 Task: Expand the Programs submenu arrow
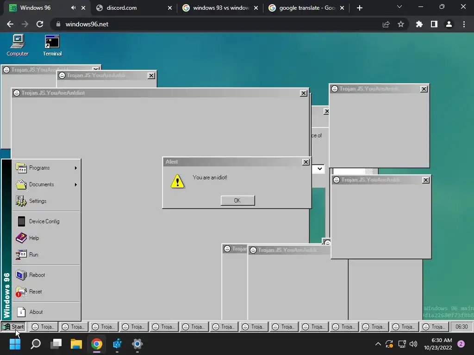(x=76, y=168)
